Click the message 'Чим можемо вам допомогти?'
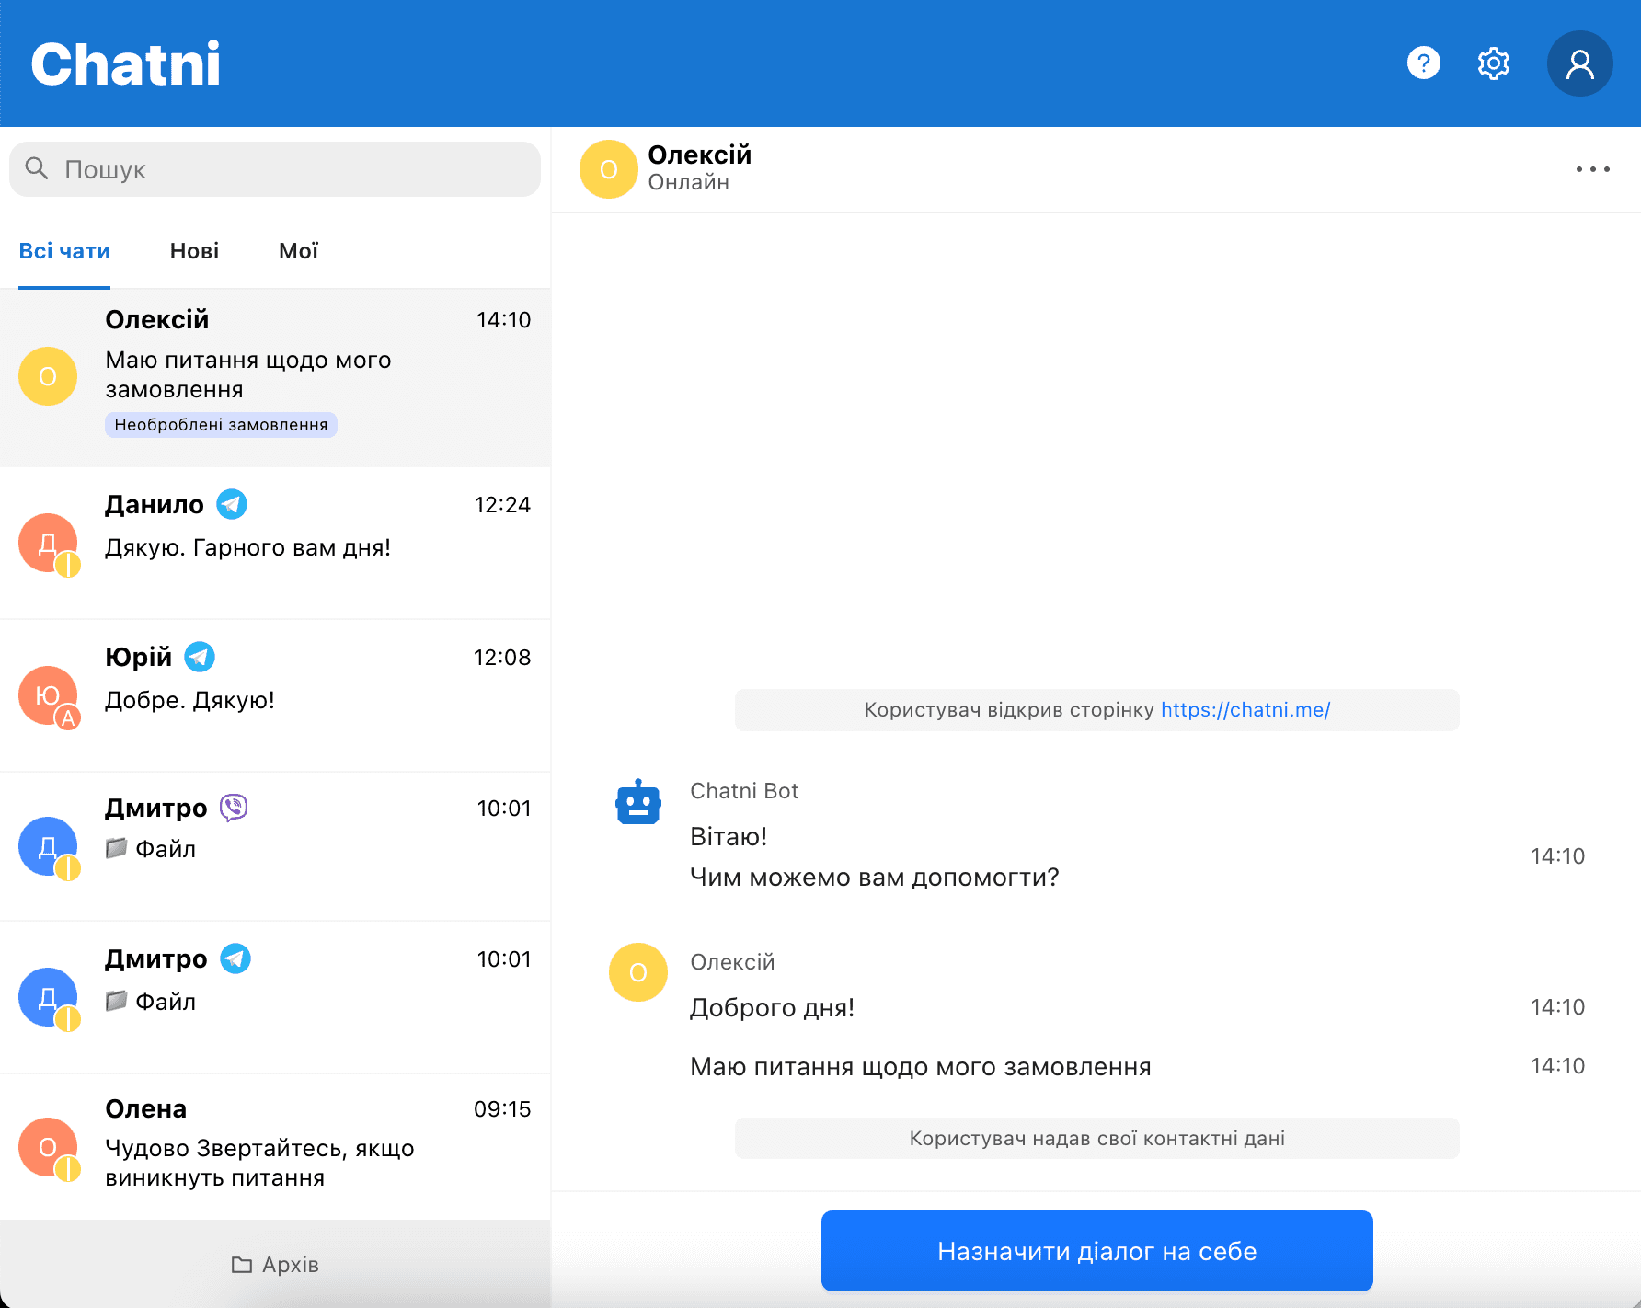Screen dimensions: 1641x1308 pyautogui.click(x=875, y=878)
